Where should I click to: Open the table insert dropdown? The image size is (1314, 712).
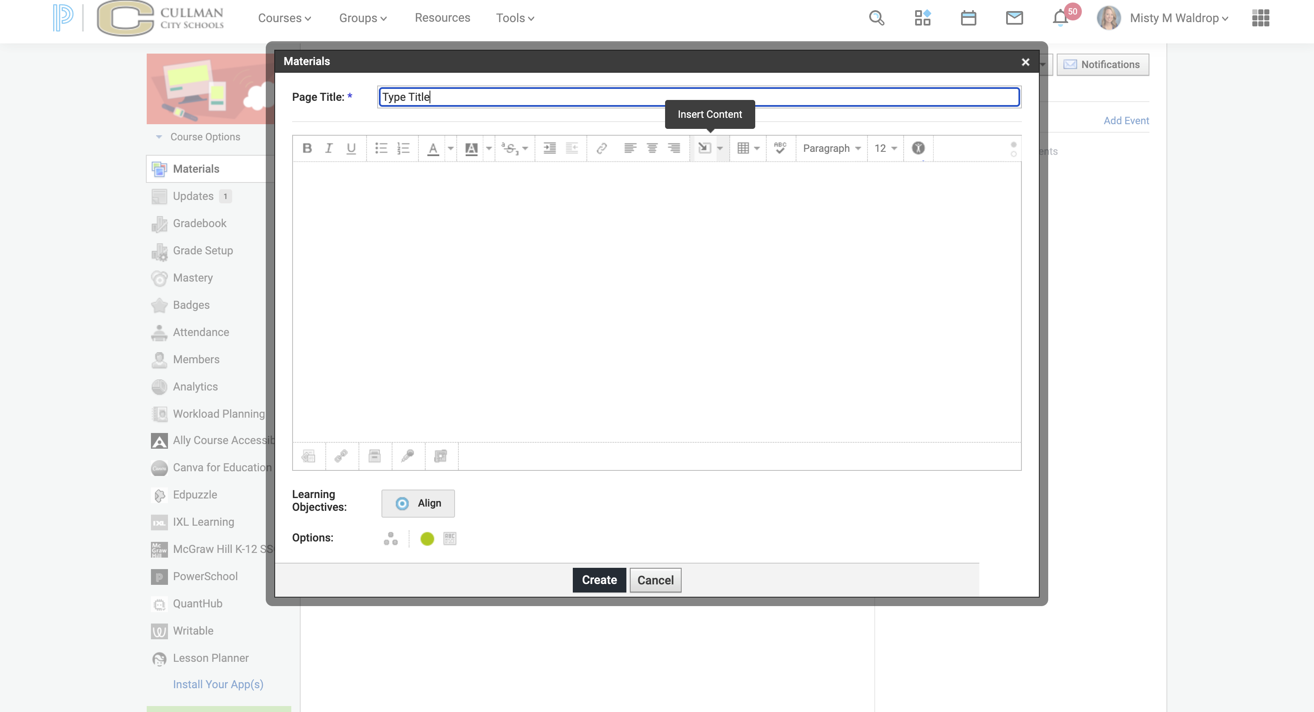click(x=748, y=148)
